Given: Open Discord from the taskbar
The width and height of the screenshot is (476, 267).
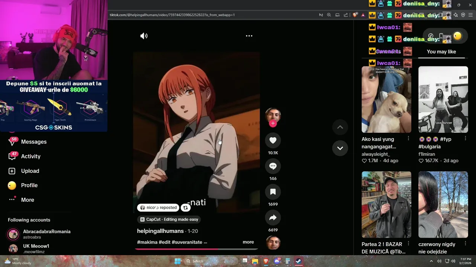Looking at the screenshot, I should coord(277,261).
